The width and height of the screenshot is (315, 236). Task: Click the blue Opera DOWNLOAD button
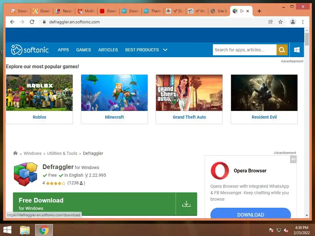pos(250,213)
